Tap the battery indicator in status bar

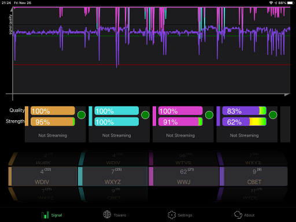click(x=290, y=3)
